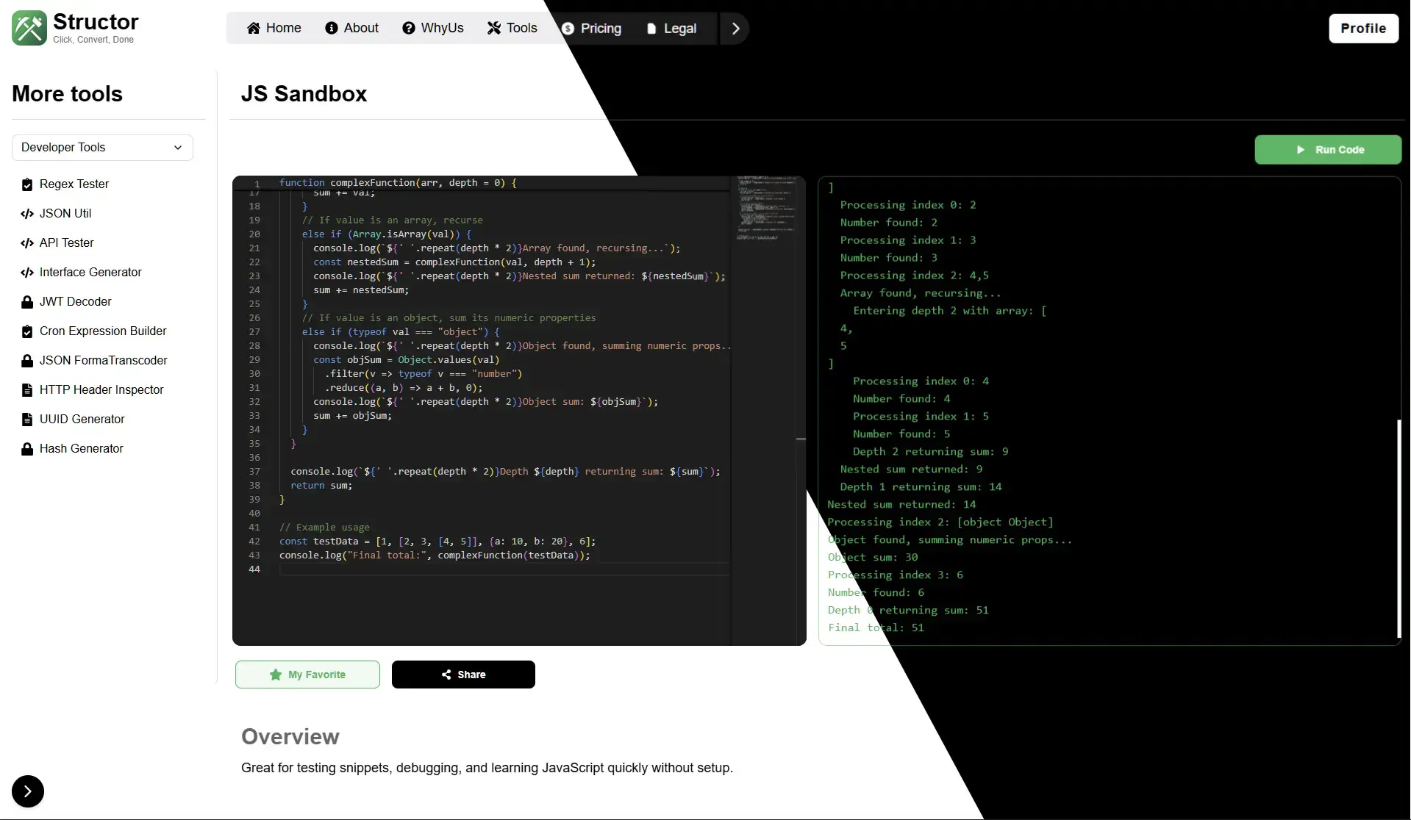Screen dimensions: 1411x820
Task: Open the Regex Tester tool
Action: click(x=74, y=184)
